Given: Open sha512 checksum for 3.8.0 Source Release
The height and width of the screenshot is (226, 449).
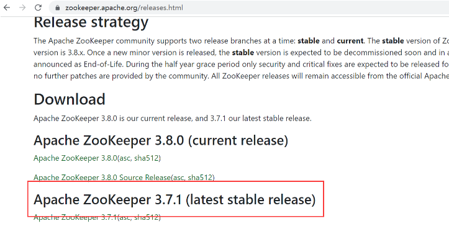Looking at the screenshot, I should (x=200, y=178).
